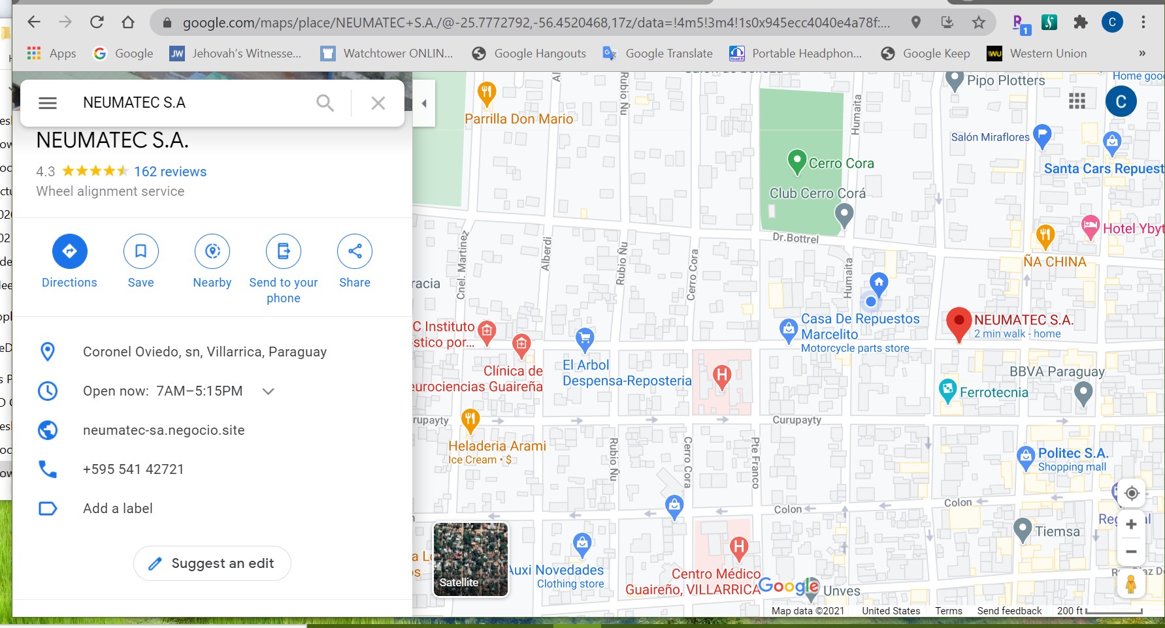Image resolution: width=1165 pixels, height=628 pixels.
Task: Open Google Keep bookmark
Action: coord(926,54)
